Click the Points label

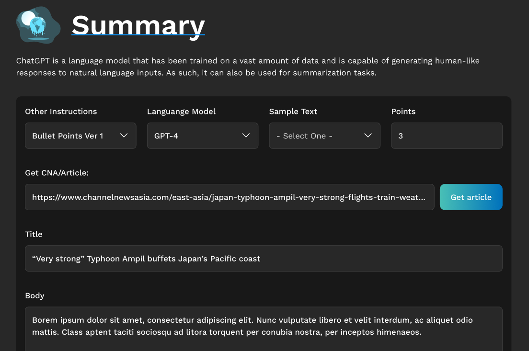pyautogui.click(x=403, y=112)
